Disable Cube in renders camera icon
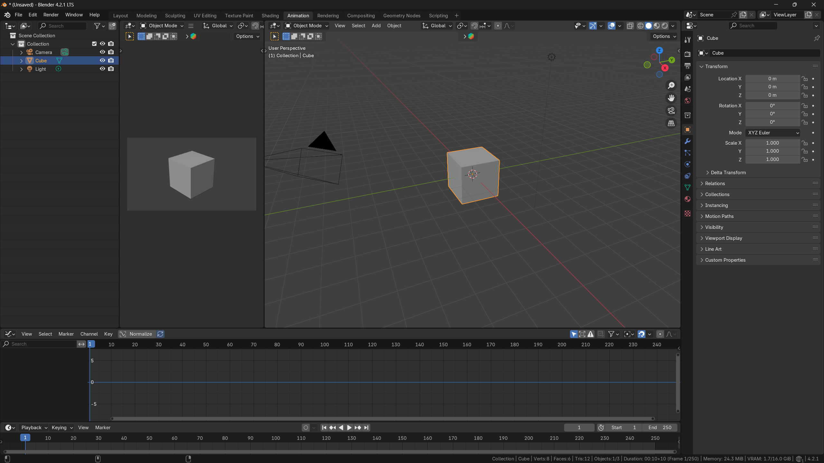Viewport: 824px width, 463px height. point(111,60)
